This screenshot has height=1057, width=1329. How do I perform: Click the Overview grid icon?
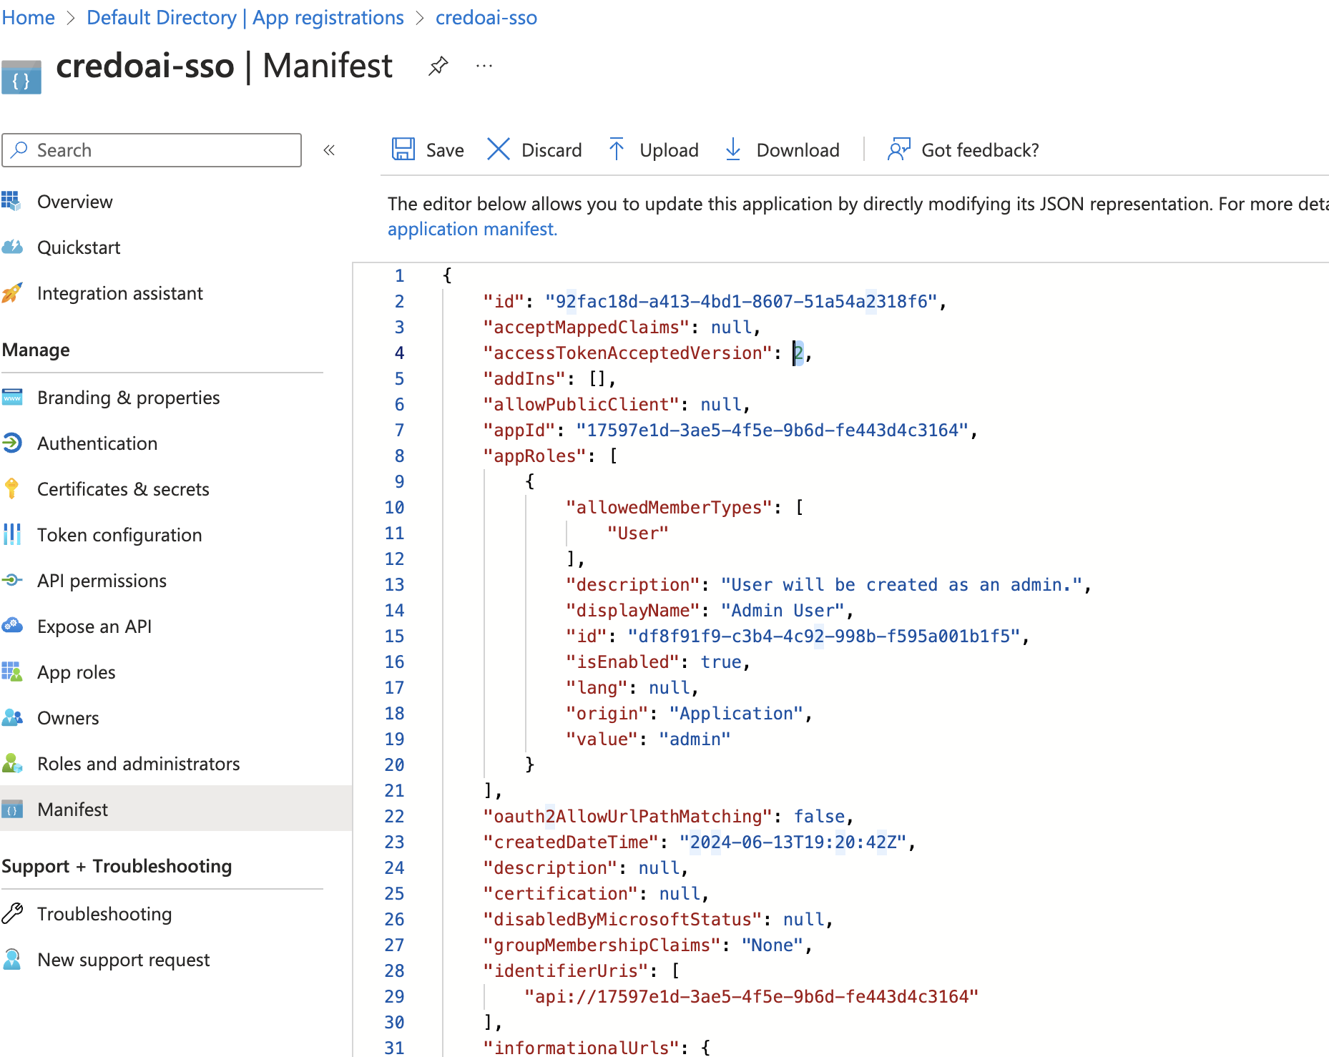click(x=11, y=202)
